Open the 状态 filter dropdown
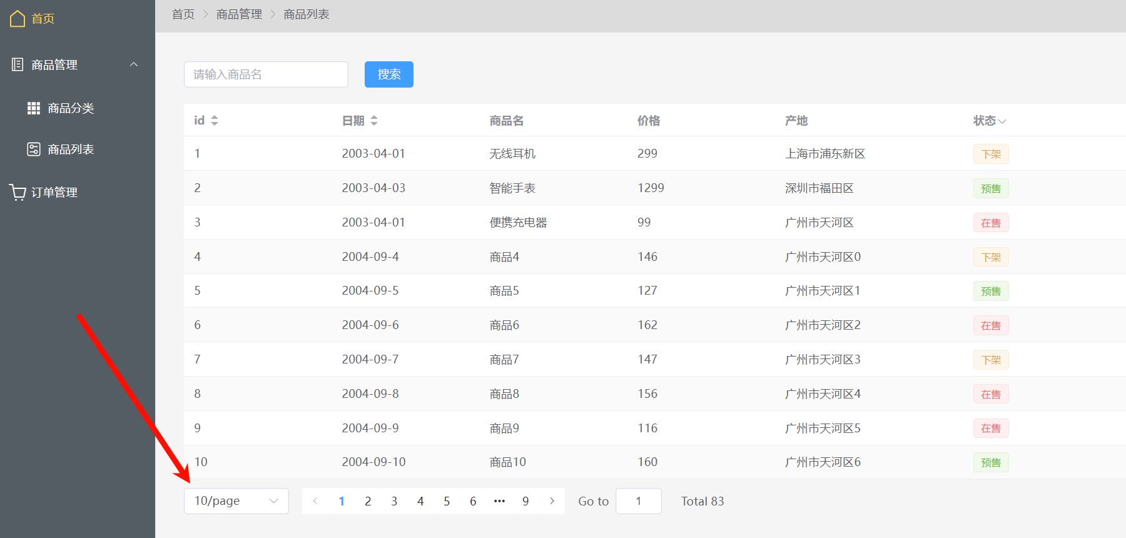 click(1002, 121)
